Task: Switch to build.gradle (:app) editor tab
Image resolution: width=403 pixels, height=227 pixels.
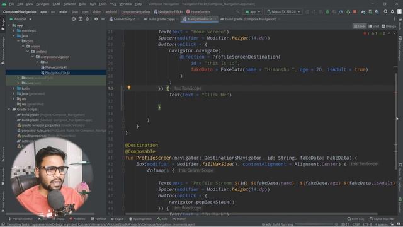Action: [161, 19]
